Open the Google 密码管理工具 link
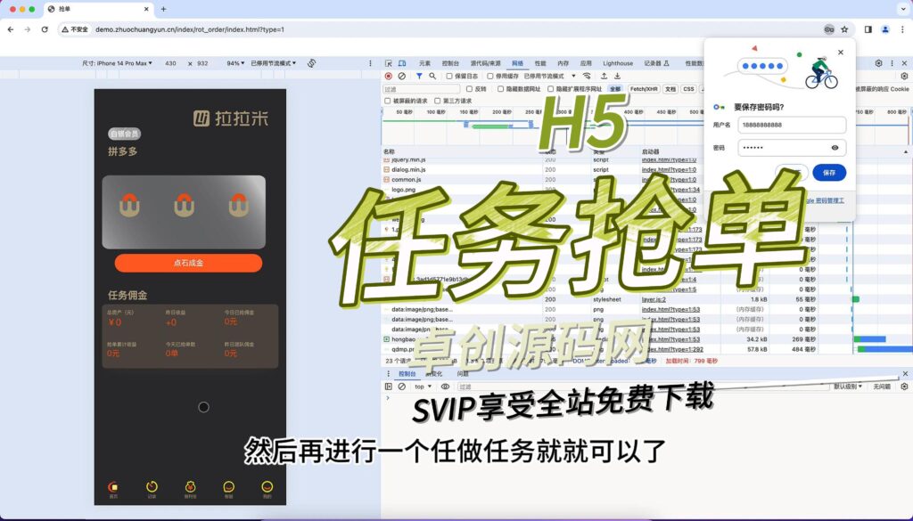 coord(824,200)
